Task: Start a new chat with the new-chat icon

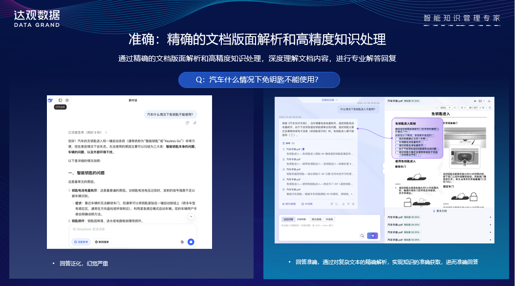Action: pos(66,100)
